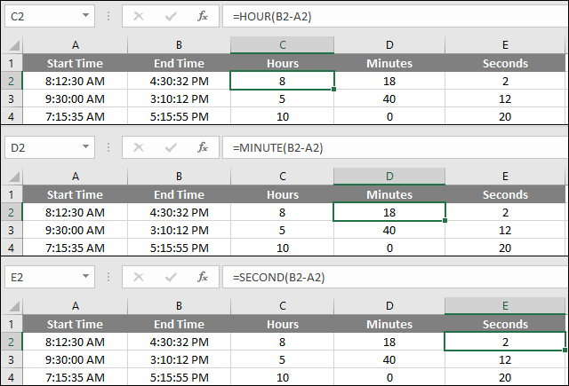Click the three-dot handle beside the C2 name box

coord(108,16)
